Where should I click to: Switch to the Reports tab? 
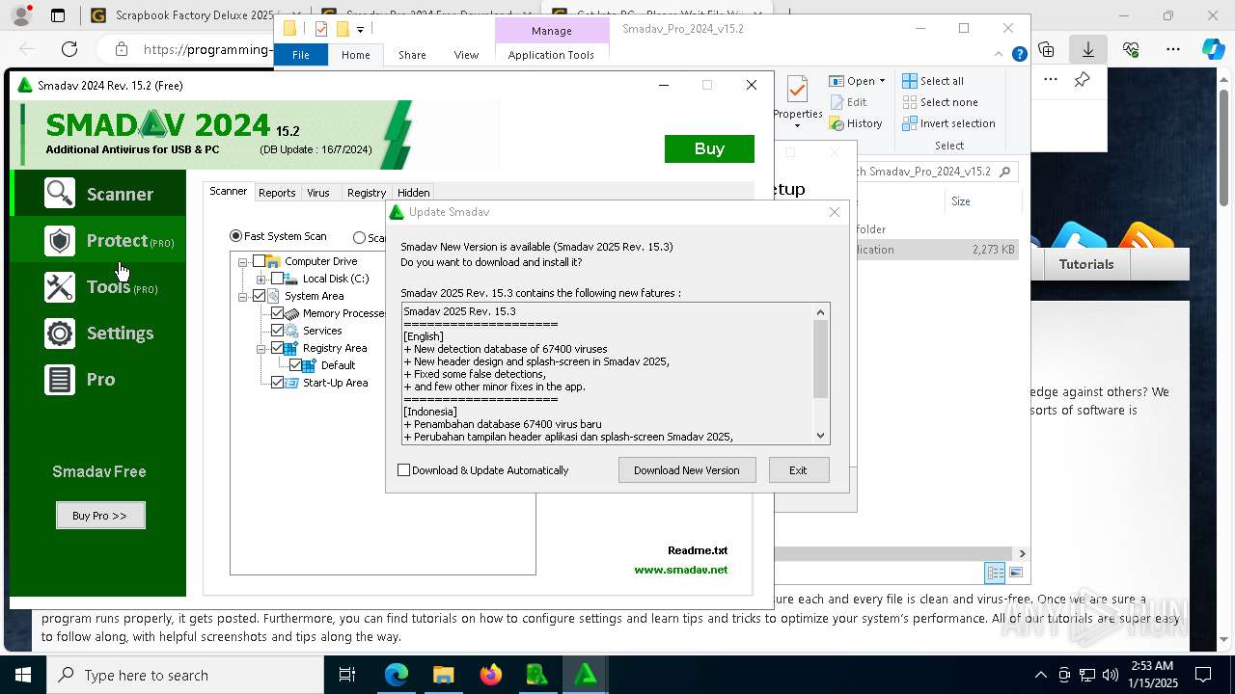277,193
